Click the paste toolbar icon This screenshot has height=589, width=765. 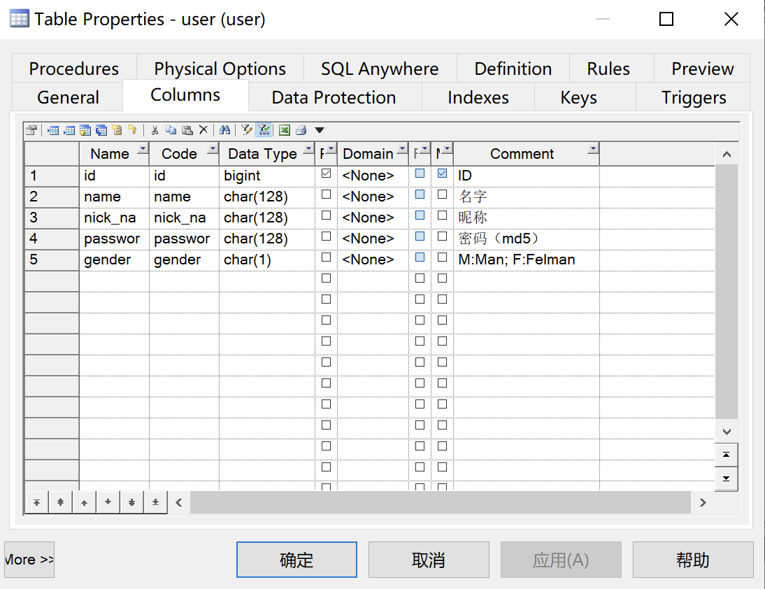click(x=187, y=130)
